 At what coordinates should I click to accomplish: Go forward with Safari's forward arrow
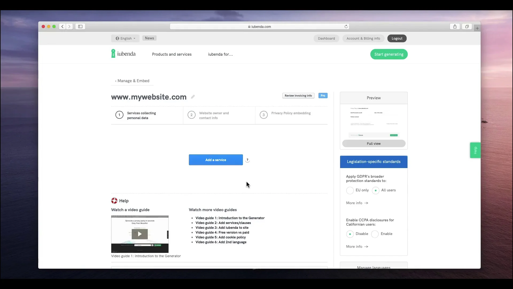click(69, 26)
